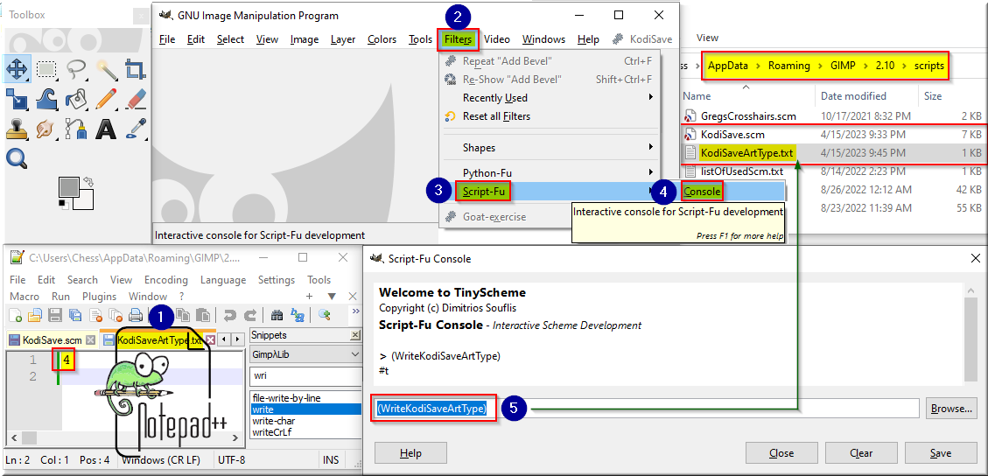Open the Filters menu in GIMP
This screenshot has height=476, width=988.
(458, 39)
